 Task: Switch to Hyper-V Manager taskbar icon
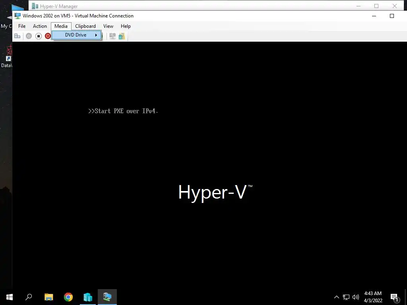pyautogui.click(x=88, y=297)
